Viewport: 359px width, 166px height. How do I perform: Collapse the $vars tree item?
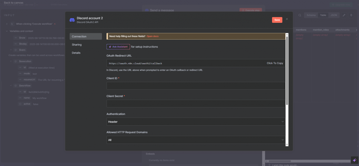[11, 50]
